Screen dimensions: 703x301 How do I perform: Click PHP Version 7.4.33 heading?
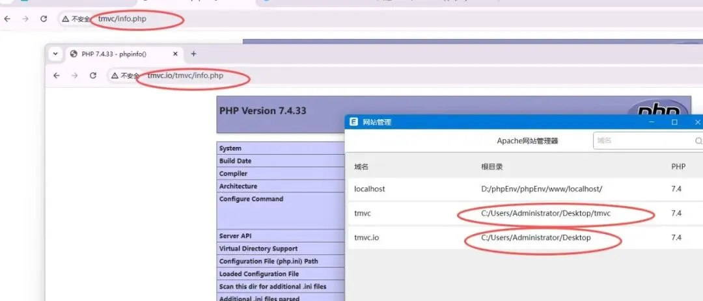[263, 111]
